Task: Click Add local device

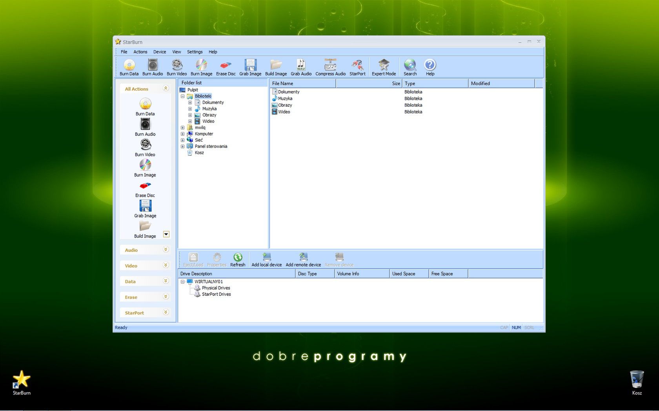Action: click(x=267, y=260)
